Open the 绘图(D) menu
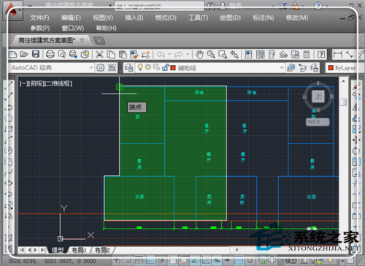 point(230,18)
